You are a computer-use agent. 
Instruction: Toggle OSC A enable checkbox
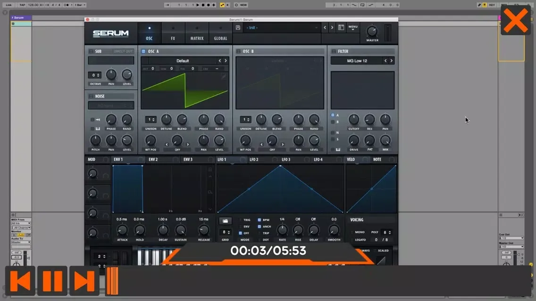tap(143, 51)
